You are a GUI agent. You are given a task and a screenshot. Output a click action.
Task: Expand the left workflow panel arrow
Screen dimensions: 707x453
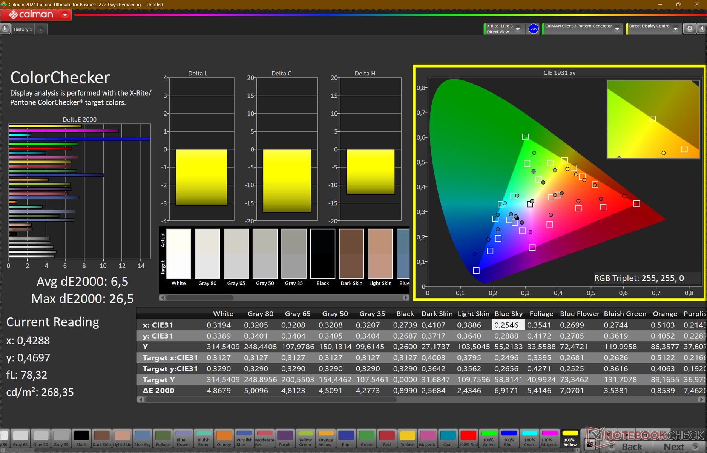[5, 29]
